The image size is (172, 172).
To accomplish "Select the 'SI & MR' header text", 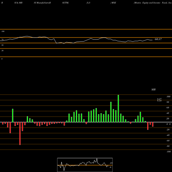I will 18,3.
